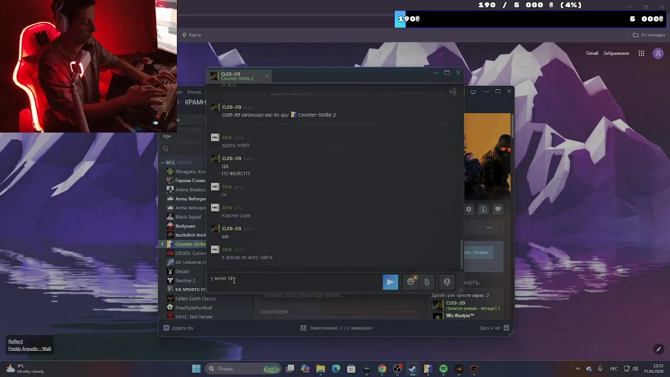This screenshot has width=670, height=377.
Task: Send the typed chat message
Action: pos(390,282)
